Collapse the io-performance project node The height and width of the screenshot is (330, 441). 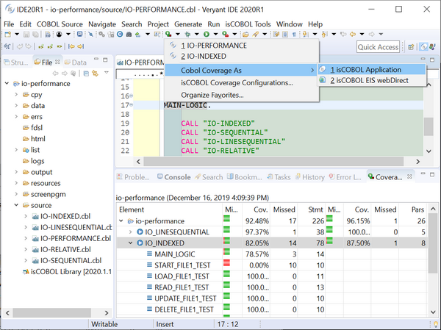pos(7,84)
